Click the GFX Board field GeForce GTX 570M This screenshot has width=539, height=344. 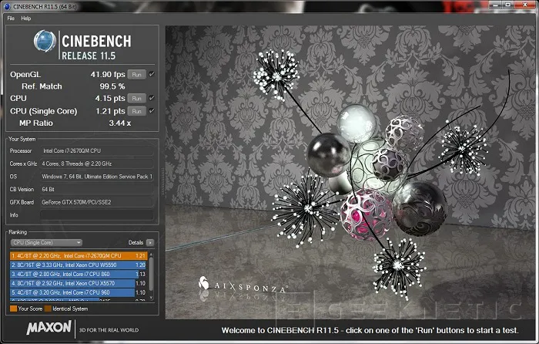[x=97, y=202]
